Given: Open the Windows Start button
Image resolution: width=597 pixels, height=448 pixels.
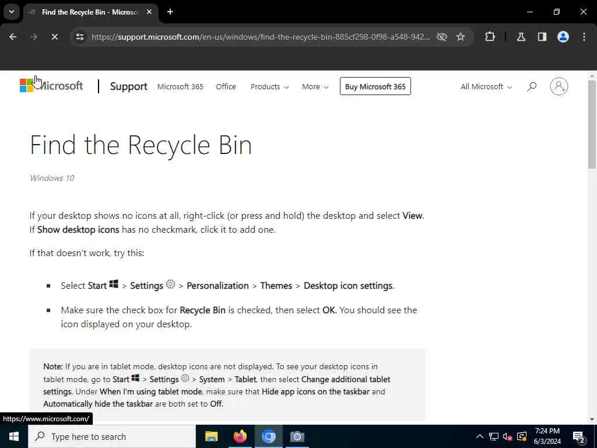Looking at the screenshot, I should tap(14, 436).
